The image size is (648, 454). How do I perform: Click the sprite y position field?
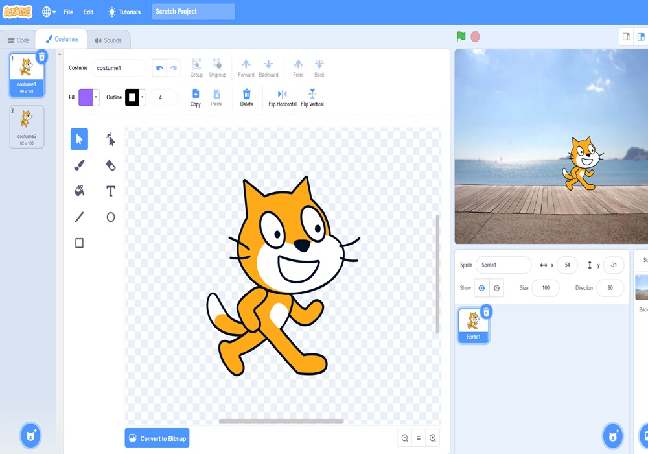click(x=614, y=265)
